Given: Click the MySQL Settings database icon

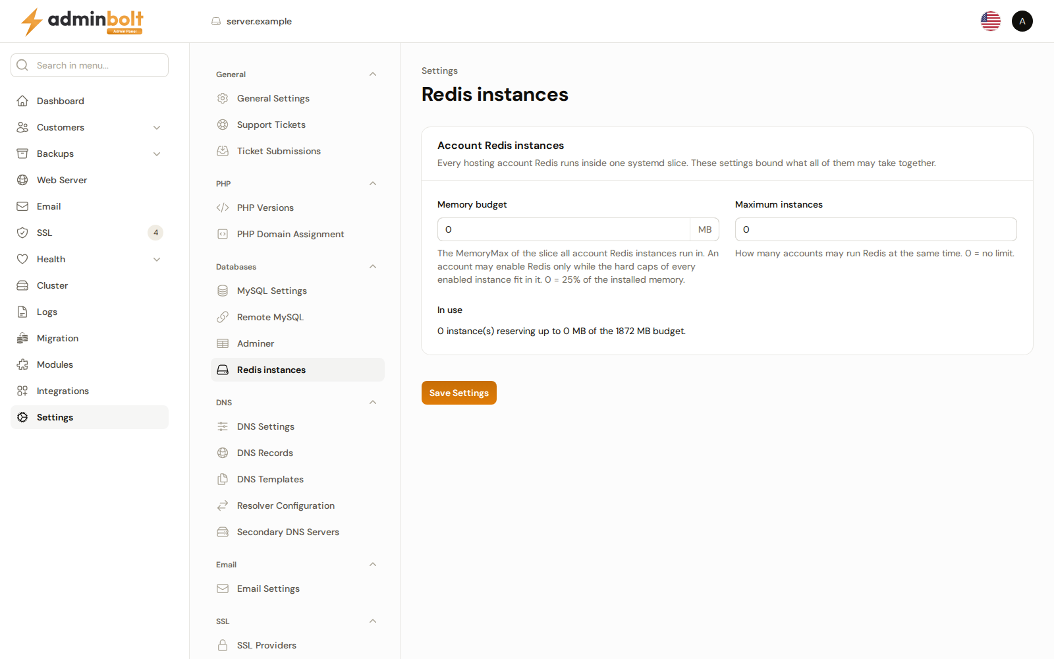Looking at the screenshot, I should [x=223, y=291].
